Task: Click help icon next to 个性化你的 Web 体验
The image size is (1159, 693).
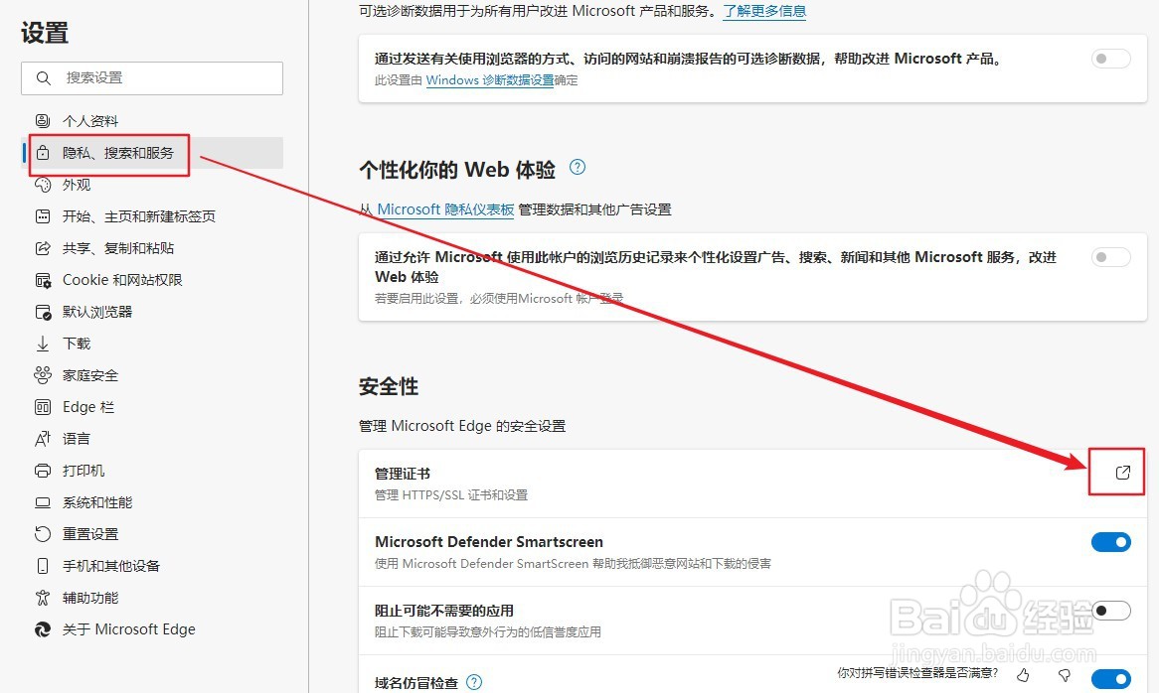Action: (578, 168)
